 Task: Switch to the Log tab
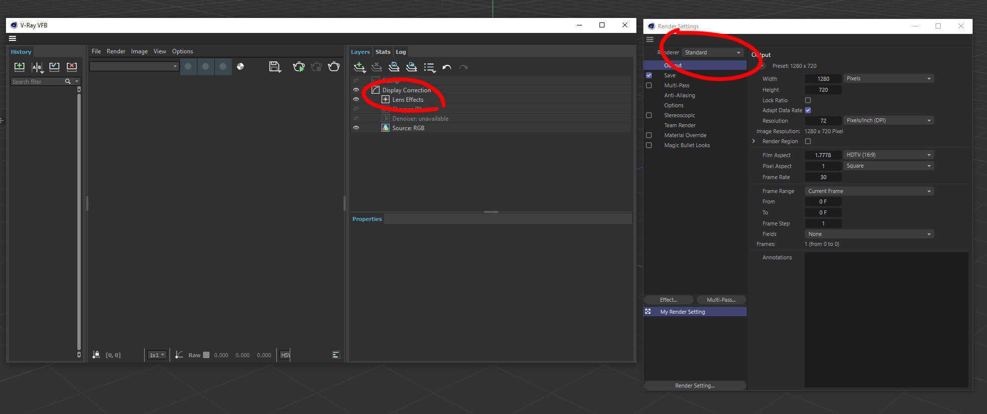click(401, 52)
